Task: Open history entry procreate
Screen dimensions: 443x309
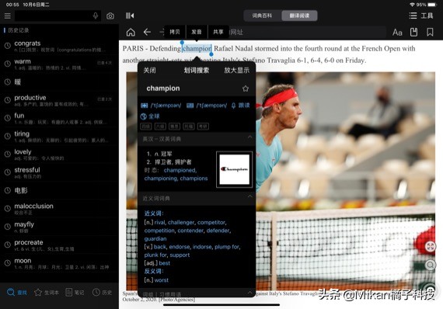Action: click(59, 245)
